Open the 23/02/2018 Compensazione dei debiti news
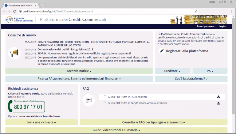Image resolution: width=236 pixels, height=134 pixels. pos(93,61)
